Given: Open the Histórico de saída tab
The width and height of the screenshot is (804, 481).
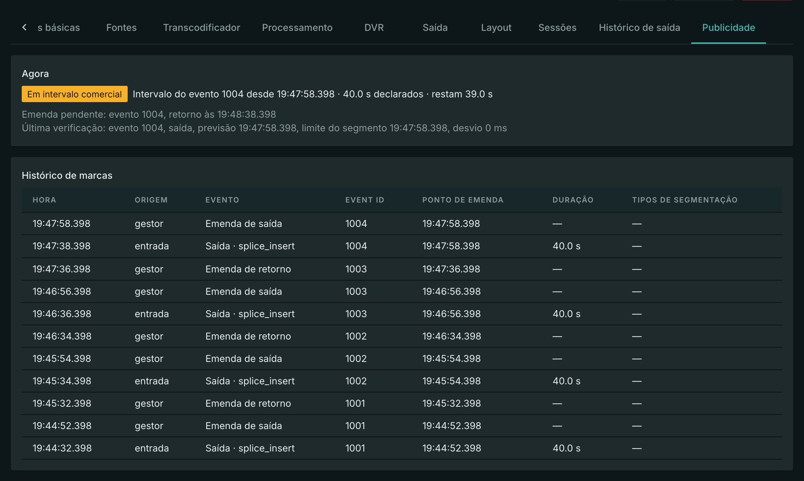Looking at the screenshot, I should (639, 27).
